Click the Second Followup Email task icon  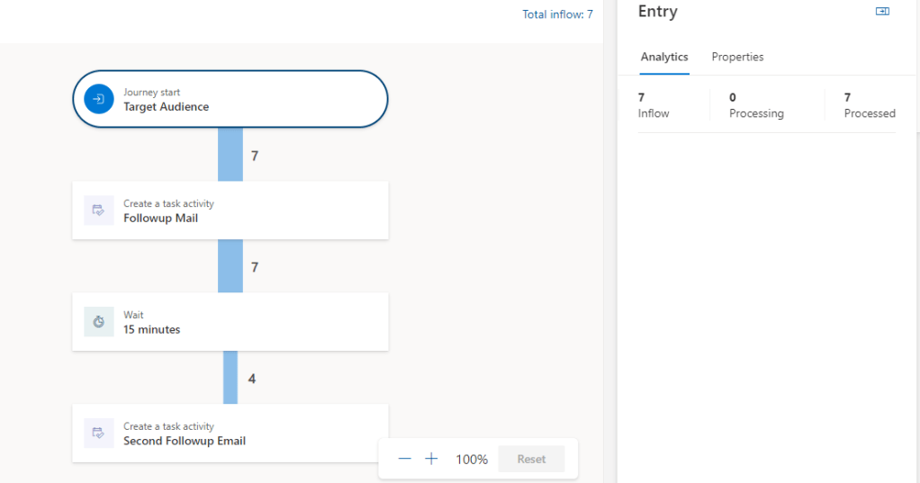tap(99, 434)
